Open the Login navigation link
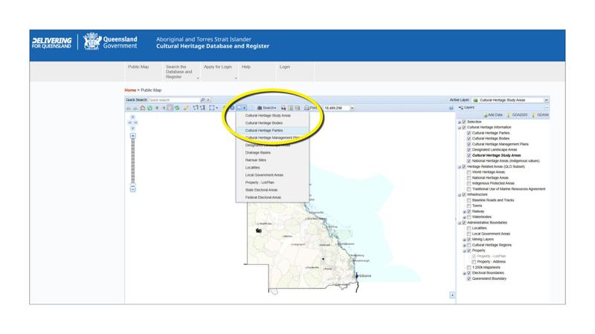595x334 pixels. click(284, 67)
